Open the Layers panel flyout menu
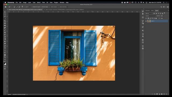 (169, 11)
